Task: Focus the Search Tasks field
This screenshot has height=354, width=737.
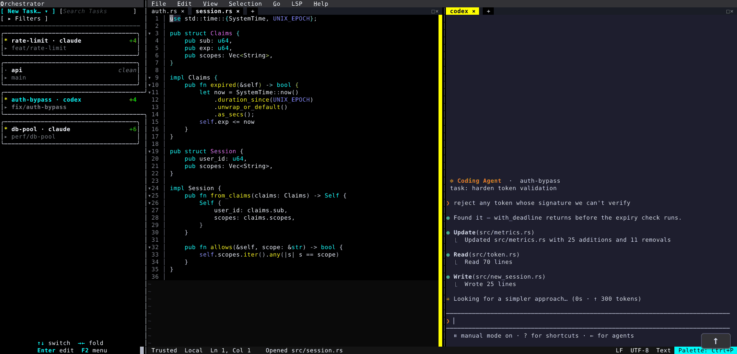Action: 98,11
